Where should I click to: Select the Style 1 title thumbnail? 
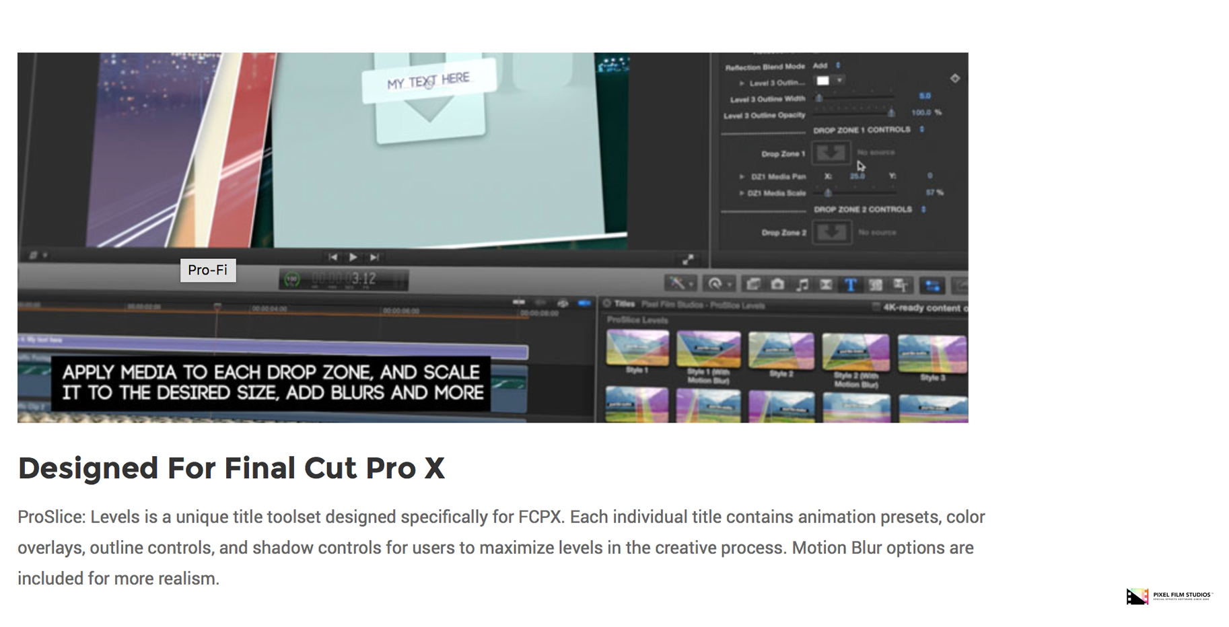click(637, 348)
